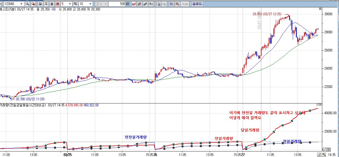
Task: Expand the tick count dropdown showing 10
Action: pyautogui.click(x=90, y=4)
